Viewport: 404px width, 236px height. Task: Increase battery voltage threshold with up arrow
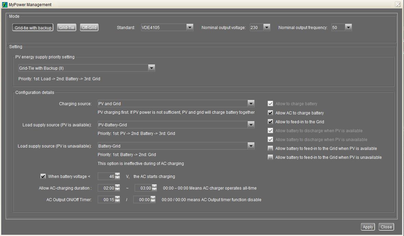(118, 175)
